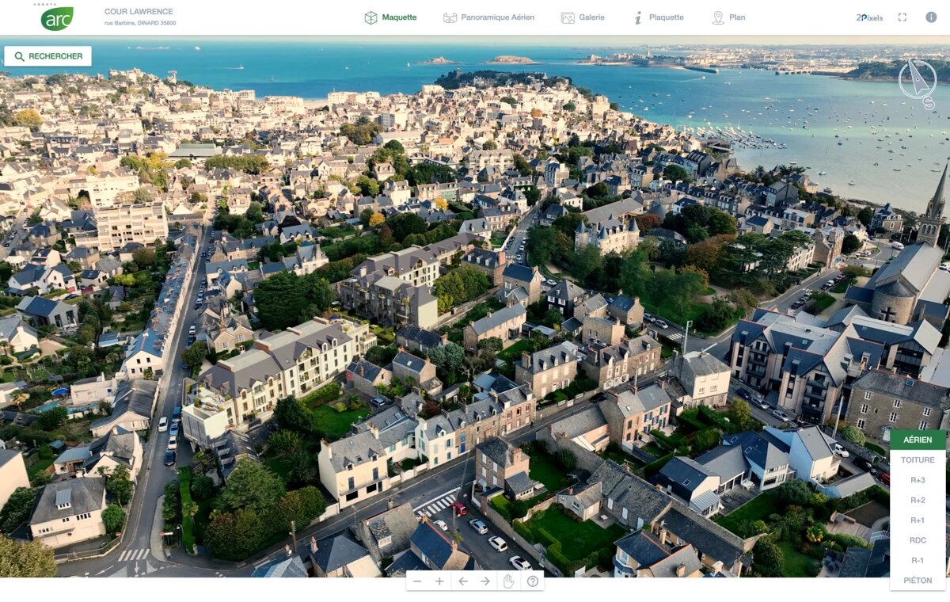
Task: Click the compass orientation icon
Action: tap(918, 80)
